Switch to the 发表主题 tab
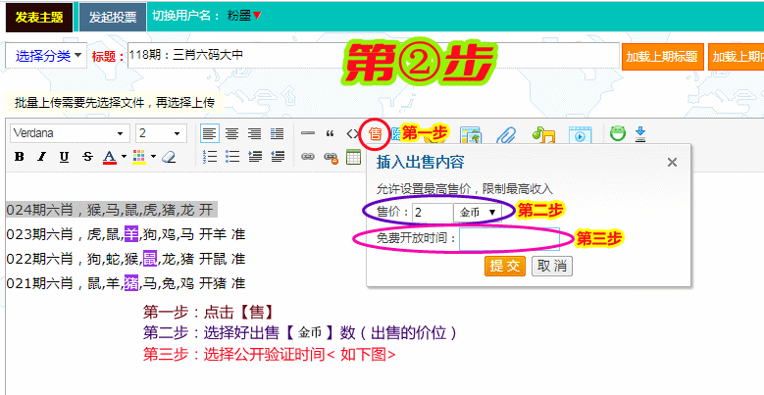764x395 pixels. click(x=36, y=17)
